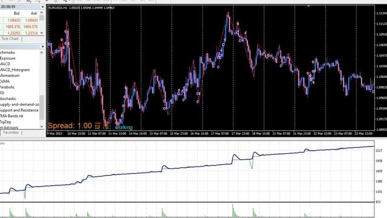Click the 17 Mar 07:00 time axis label

(220, 133)
